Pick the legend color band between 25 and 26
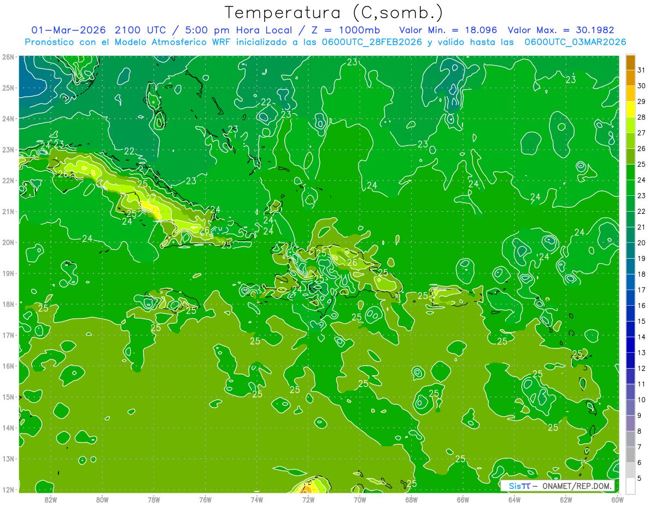This screenshot has width=656, height=507. [630, 156]
